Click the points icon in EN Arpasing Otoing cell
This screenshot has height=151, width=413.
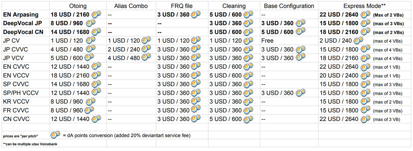tap(96, 14)
